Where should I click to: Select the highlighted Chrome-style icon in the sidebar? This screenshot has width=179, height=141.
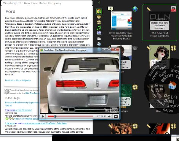(99, 11)
